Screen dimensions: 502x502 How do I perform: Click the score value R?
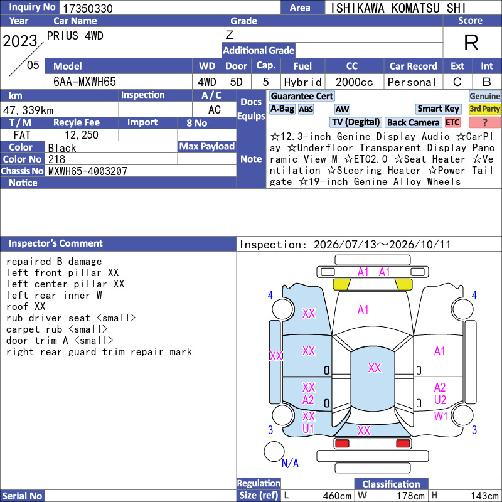(471, 42)
